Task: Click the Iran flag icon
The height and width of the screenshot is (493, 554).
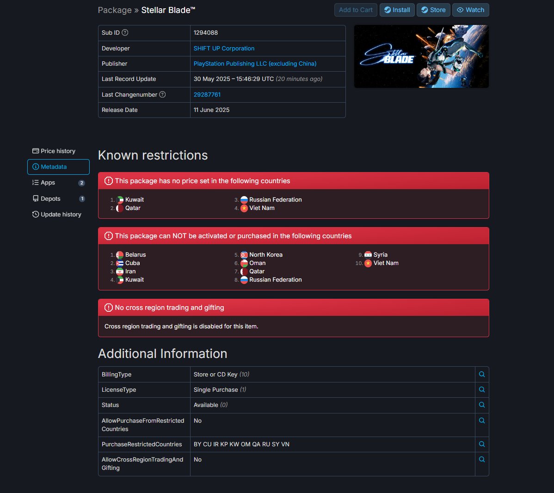Action: [120, 271]
